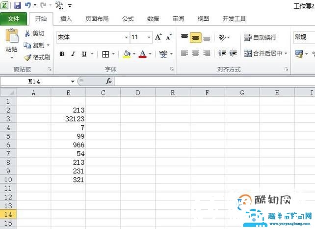
Task: Open the Fill Color palette arrow
Action: [x=134, y=54]
